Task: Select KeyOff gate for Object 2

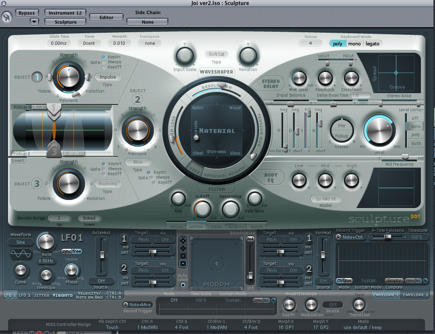Action: 153,182
